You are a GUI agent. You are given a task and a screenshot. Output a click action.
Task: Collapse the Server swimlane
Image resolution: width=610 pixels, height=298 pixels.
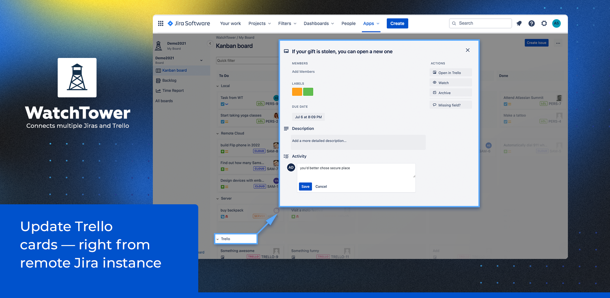(218, 199)
